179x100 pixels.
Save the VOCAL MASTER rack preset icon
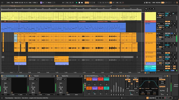point(109,76)
